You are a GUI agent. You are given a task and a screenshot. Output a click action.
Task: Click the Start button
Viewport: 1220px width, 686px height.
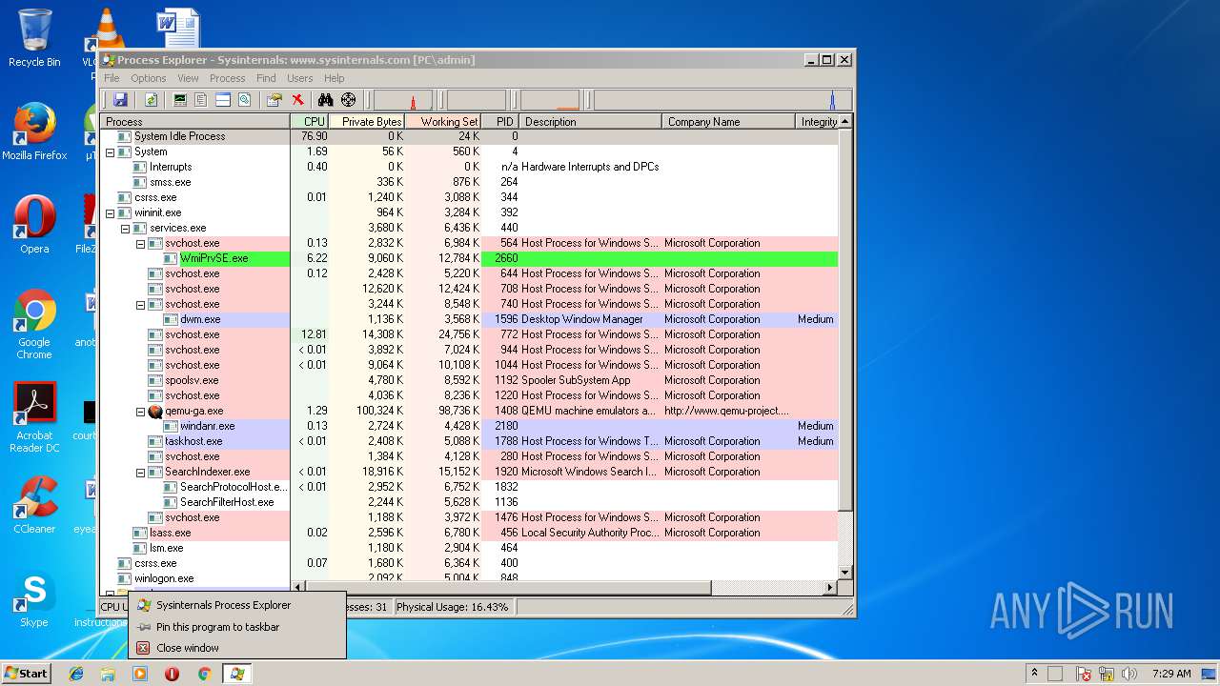26,674
